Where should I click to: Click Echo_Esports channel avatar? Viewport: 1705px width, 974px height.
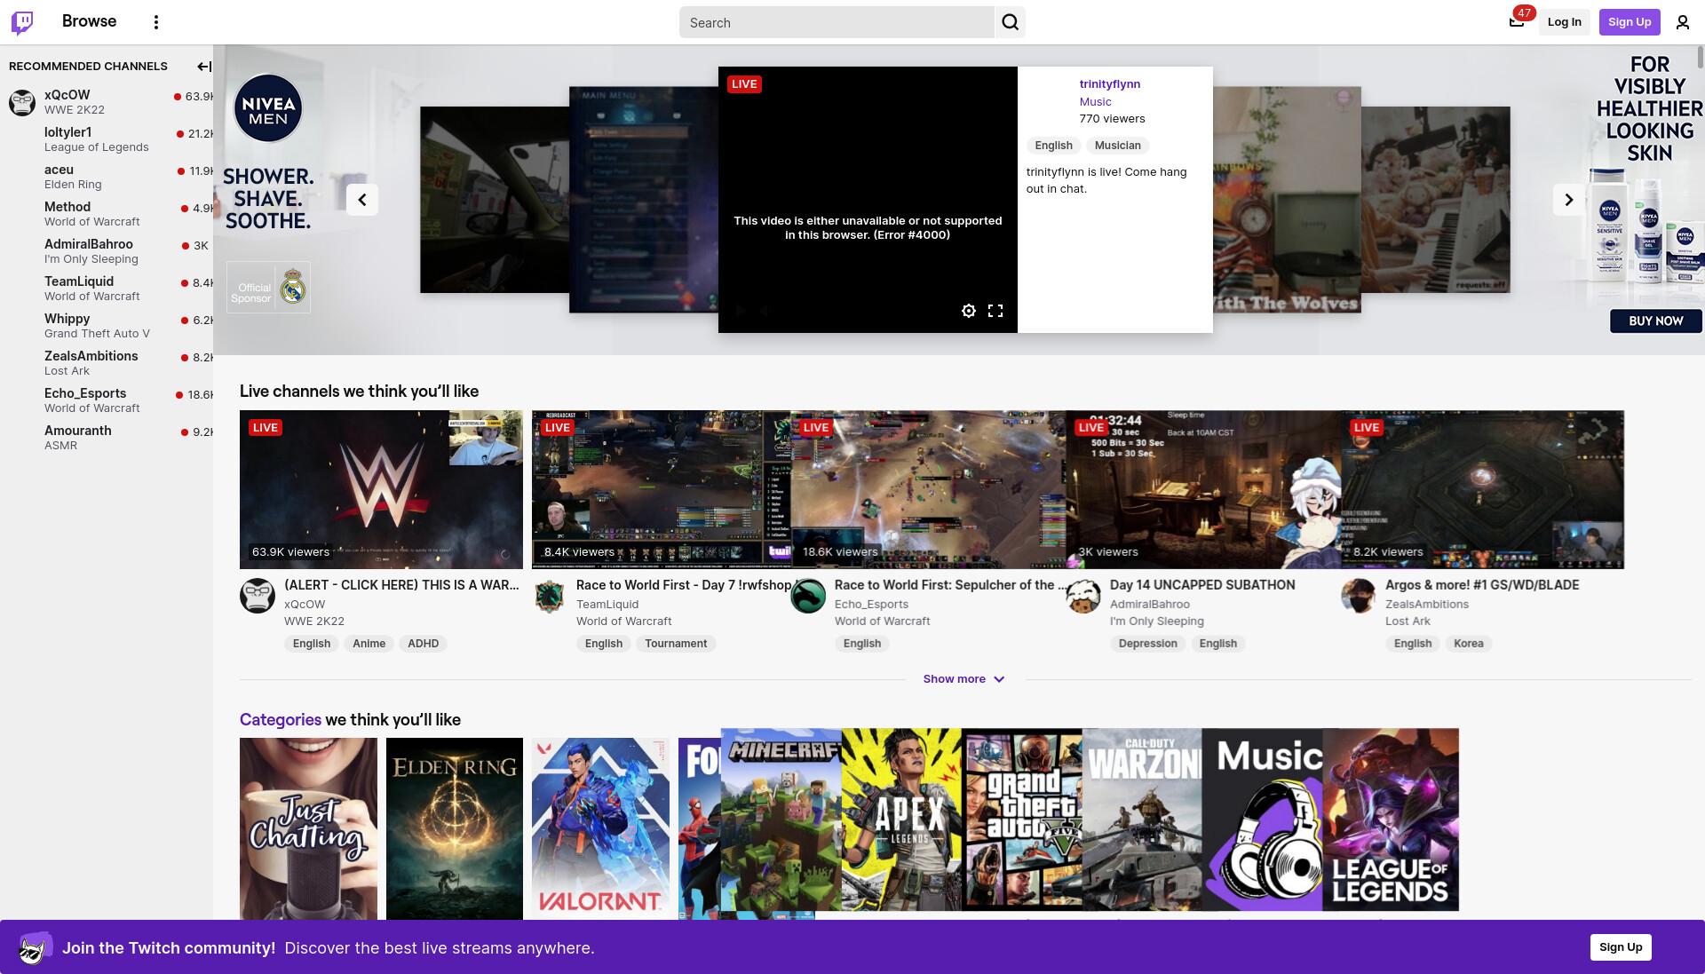click(808, 596)
